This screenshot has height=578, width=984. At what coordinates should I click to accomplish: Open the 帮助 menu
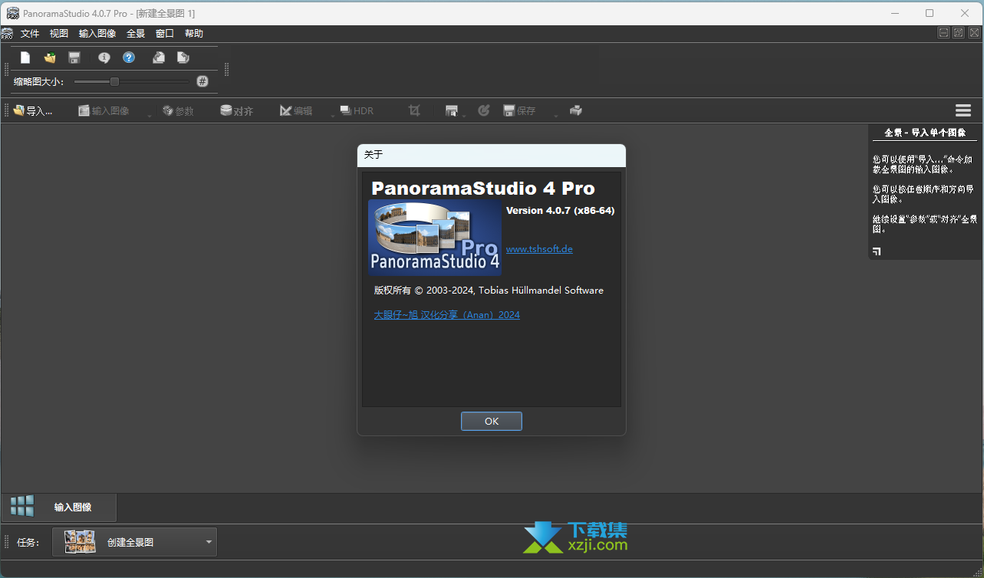click(194, 34)
